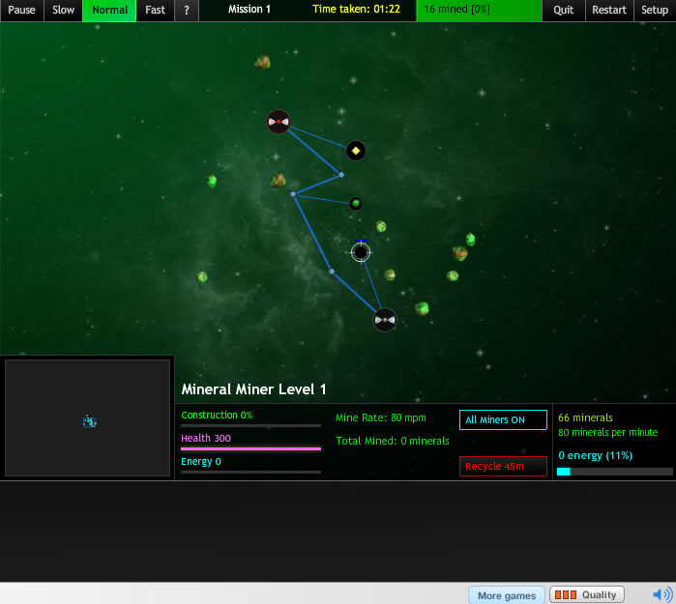This screenshot has width=676, height=604.
Task: Select the upper relay station with red center
Action: tap(279, 122)
